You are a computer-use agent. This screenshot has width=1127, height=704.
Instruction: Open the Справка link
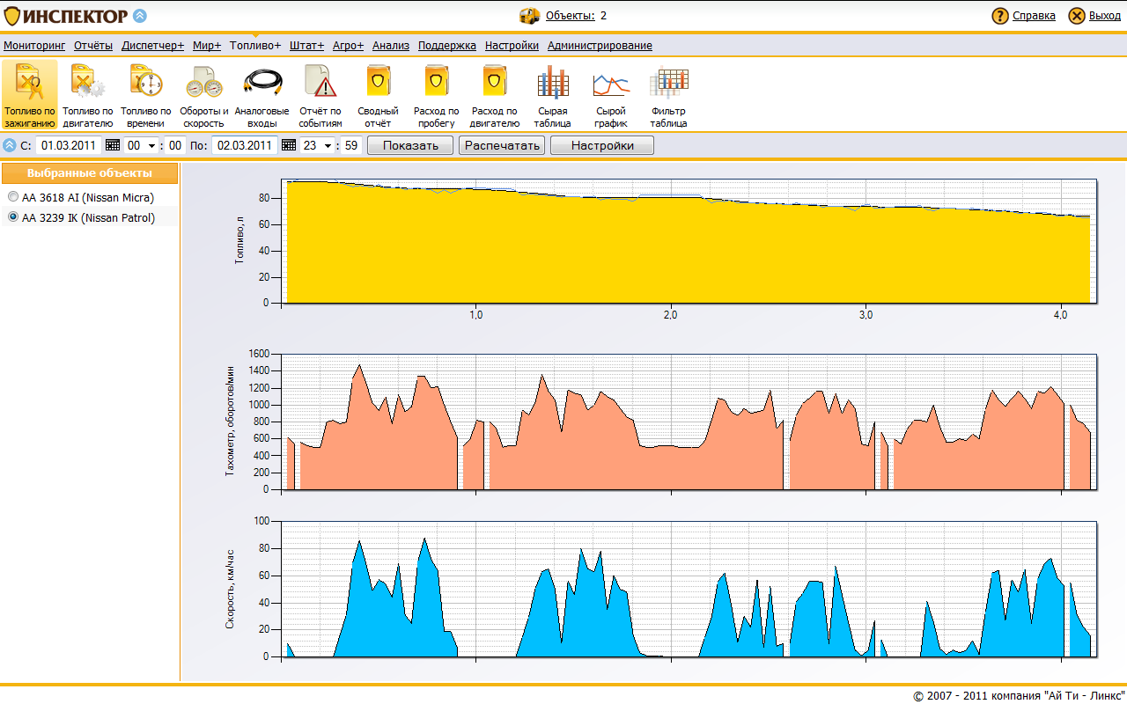pyautogui.click(x=1034, y=16)
